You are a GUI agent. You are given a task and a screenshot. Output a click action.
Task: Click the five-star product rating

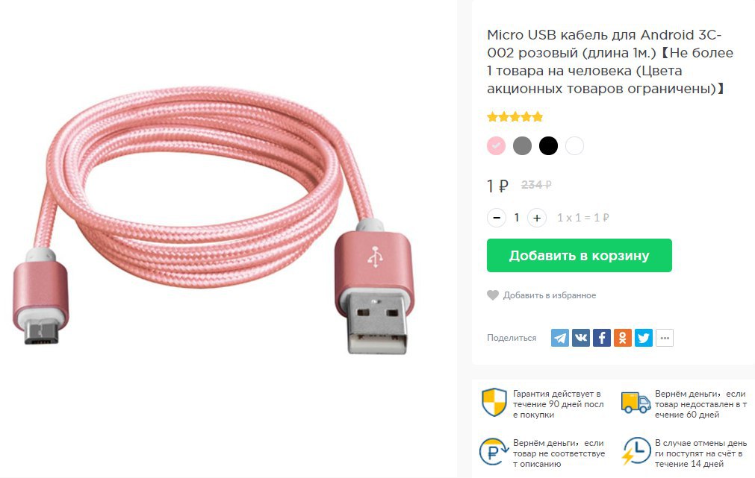click(515, 117)
